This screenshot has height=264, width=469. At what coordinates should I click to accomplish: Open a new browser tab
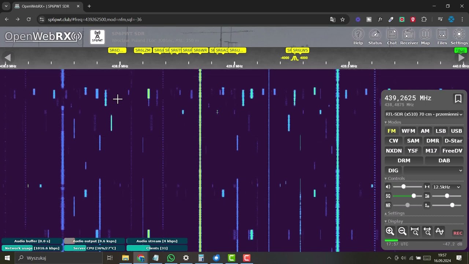click(89, 6)
